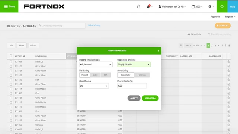Select Index calculation option
Viewport: 238px width, 134px height.
tap(95, 75)
